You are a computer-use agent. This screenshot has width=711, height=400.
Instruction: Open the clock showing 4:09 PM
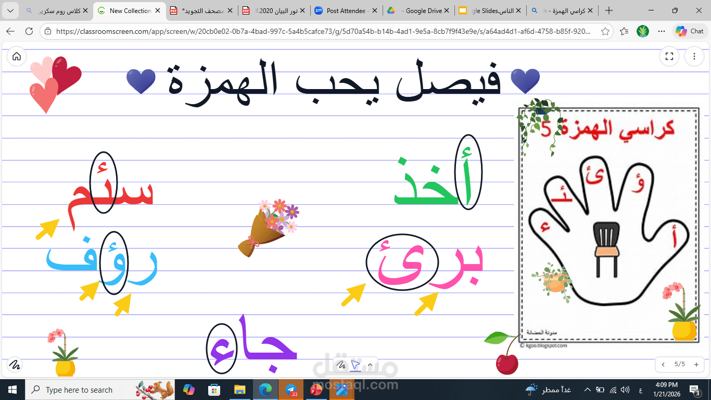tap(667, 390)
